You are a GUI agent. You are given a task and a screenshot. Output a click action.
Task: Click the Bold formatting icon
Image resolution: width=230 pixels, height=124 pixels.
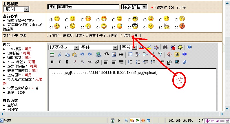coord(52,62)
